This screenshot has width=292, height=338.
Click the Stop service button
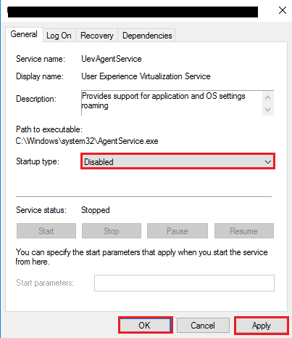coord(112,231)
